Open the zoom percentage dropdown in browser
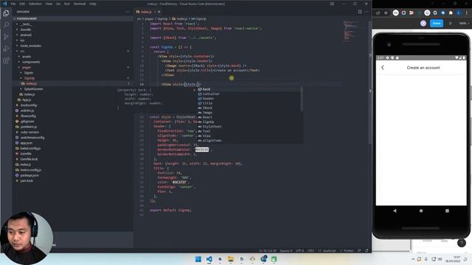The height and width of the screenshot is (265, 472). [x=464, y=23]
